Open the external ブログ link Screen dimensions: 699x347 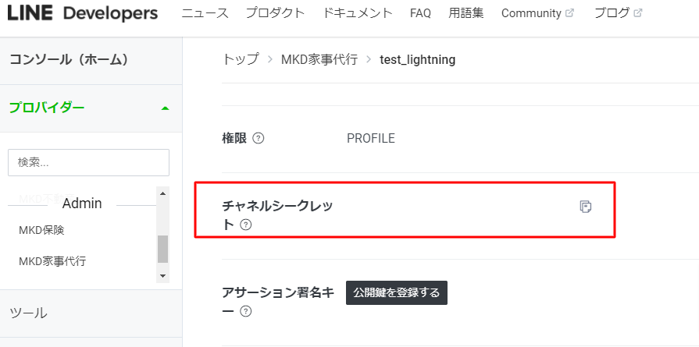click(618, 13)
